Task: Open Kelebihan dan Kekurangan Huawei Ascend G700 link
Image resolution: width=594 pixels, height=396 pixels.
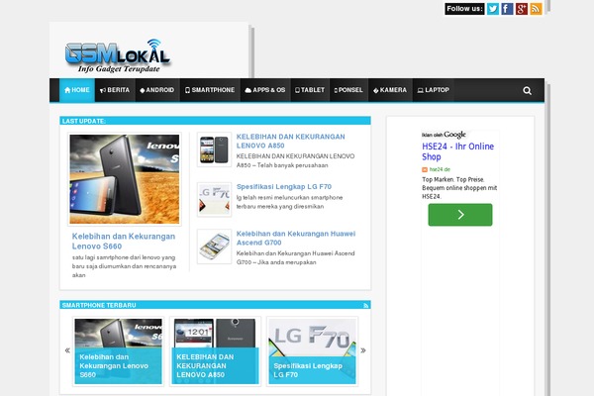Action: tap(296, 238)
